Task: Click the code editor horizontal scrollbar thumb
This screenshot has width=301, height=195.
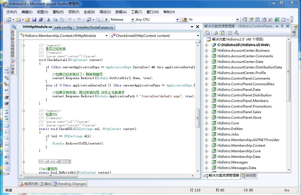Action: point(50,176)
